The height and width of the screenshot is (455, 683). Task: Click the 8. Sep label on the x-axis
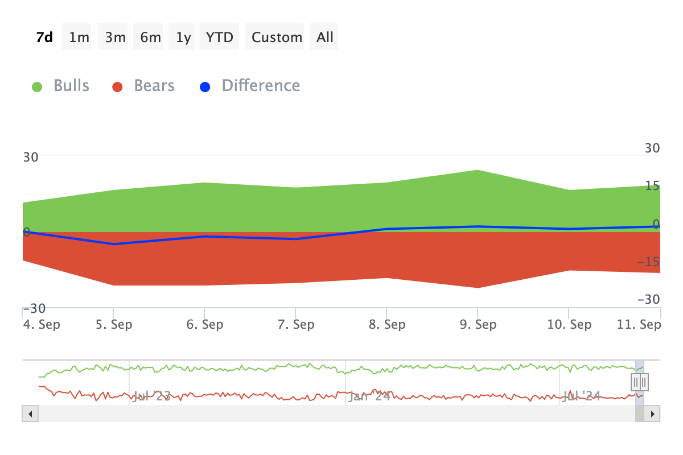click(388, 324)
